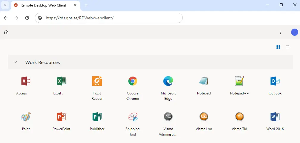
Task: Open the Microsoft Edge icon
Action: (x=168, y=81)
